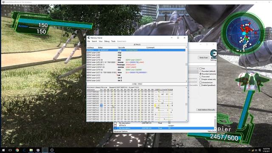The height and width of the screenshot is (153, 272).
Task: Select the highlighted ATTACK jmp row in disassembler
Action: coord(136,50)
